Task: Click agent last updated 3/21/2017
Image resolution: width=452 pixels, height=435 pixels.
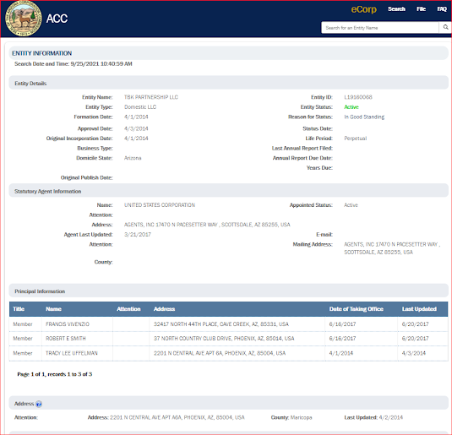Action: click(x=138, y=234)
